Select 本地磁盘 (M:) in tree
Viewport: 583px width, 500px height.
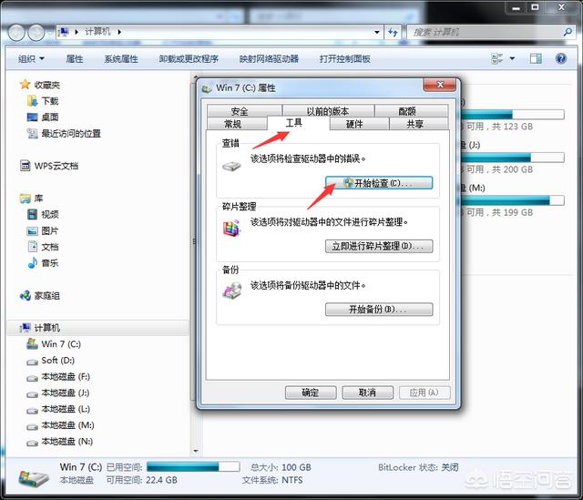click(x=60, y=425)
